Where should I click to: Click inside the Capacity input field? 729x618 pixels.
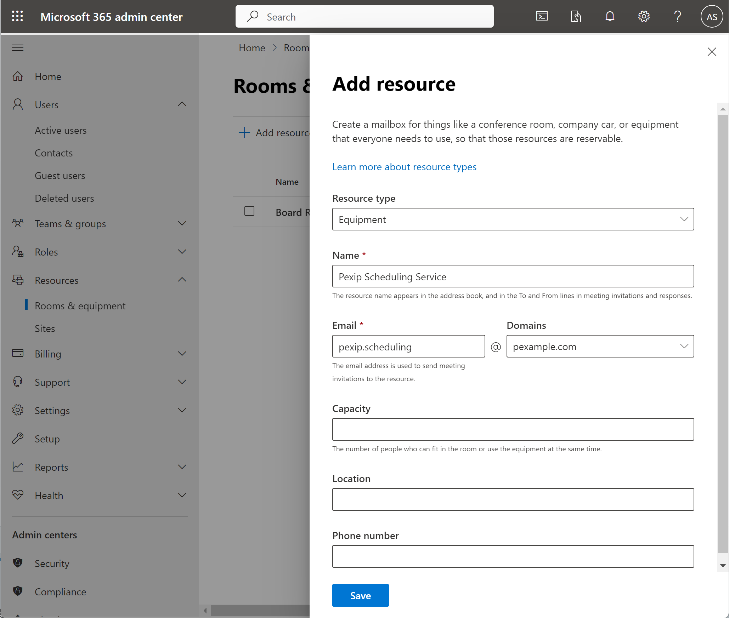pos(513,429)
